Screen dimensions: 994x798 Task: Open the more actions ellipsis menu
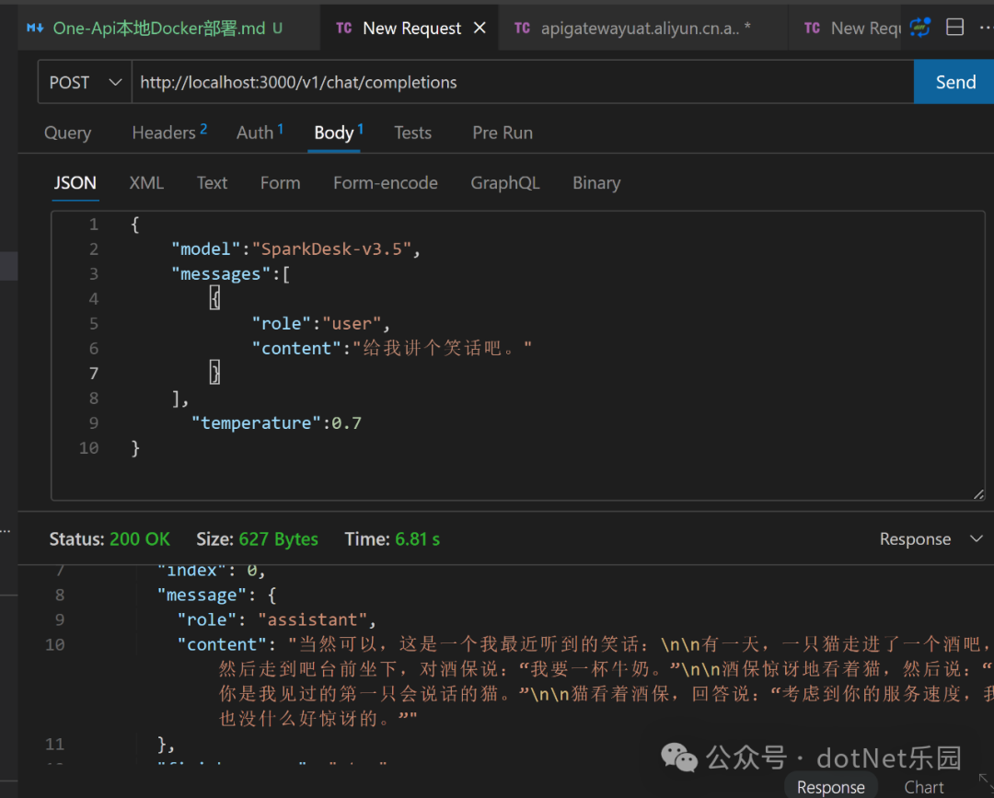[986, 28]
